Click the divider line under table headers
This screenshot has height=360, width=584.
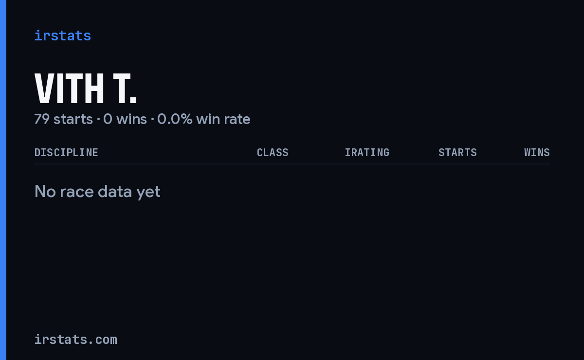coord(292,164)
